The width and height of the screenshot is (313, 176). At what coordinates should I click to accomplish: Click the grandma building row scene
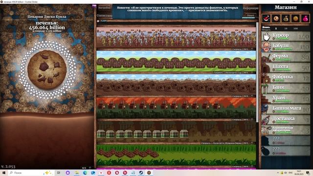[176, 38]
